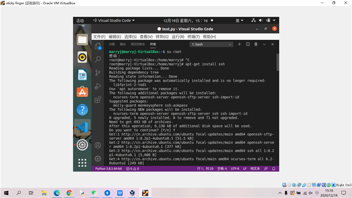Show applications grid in Ubuntu dock

coord(82,162)
